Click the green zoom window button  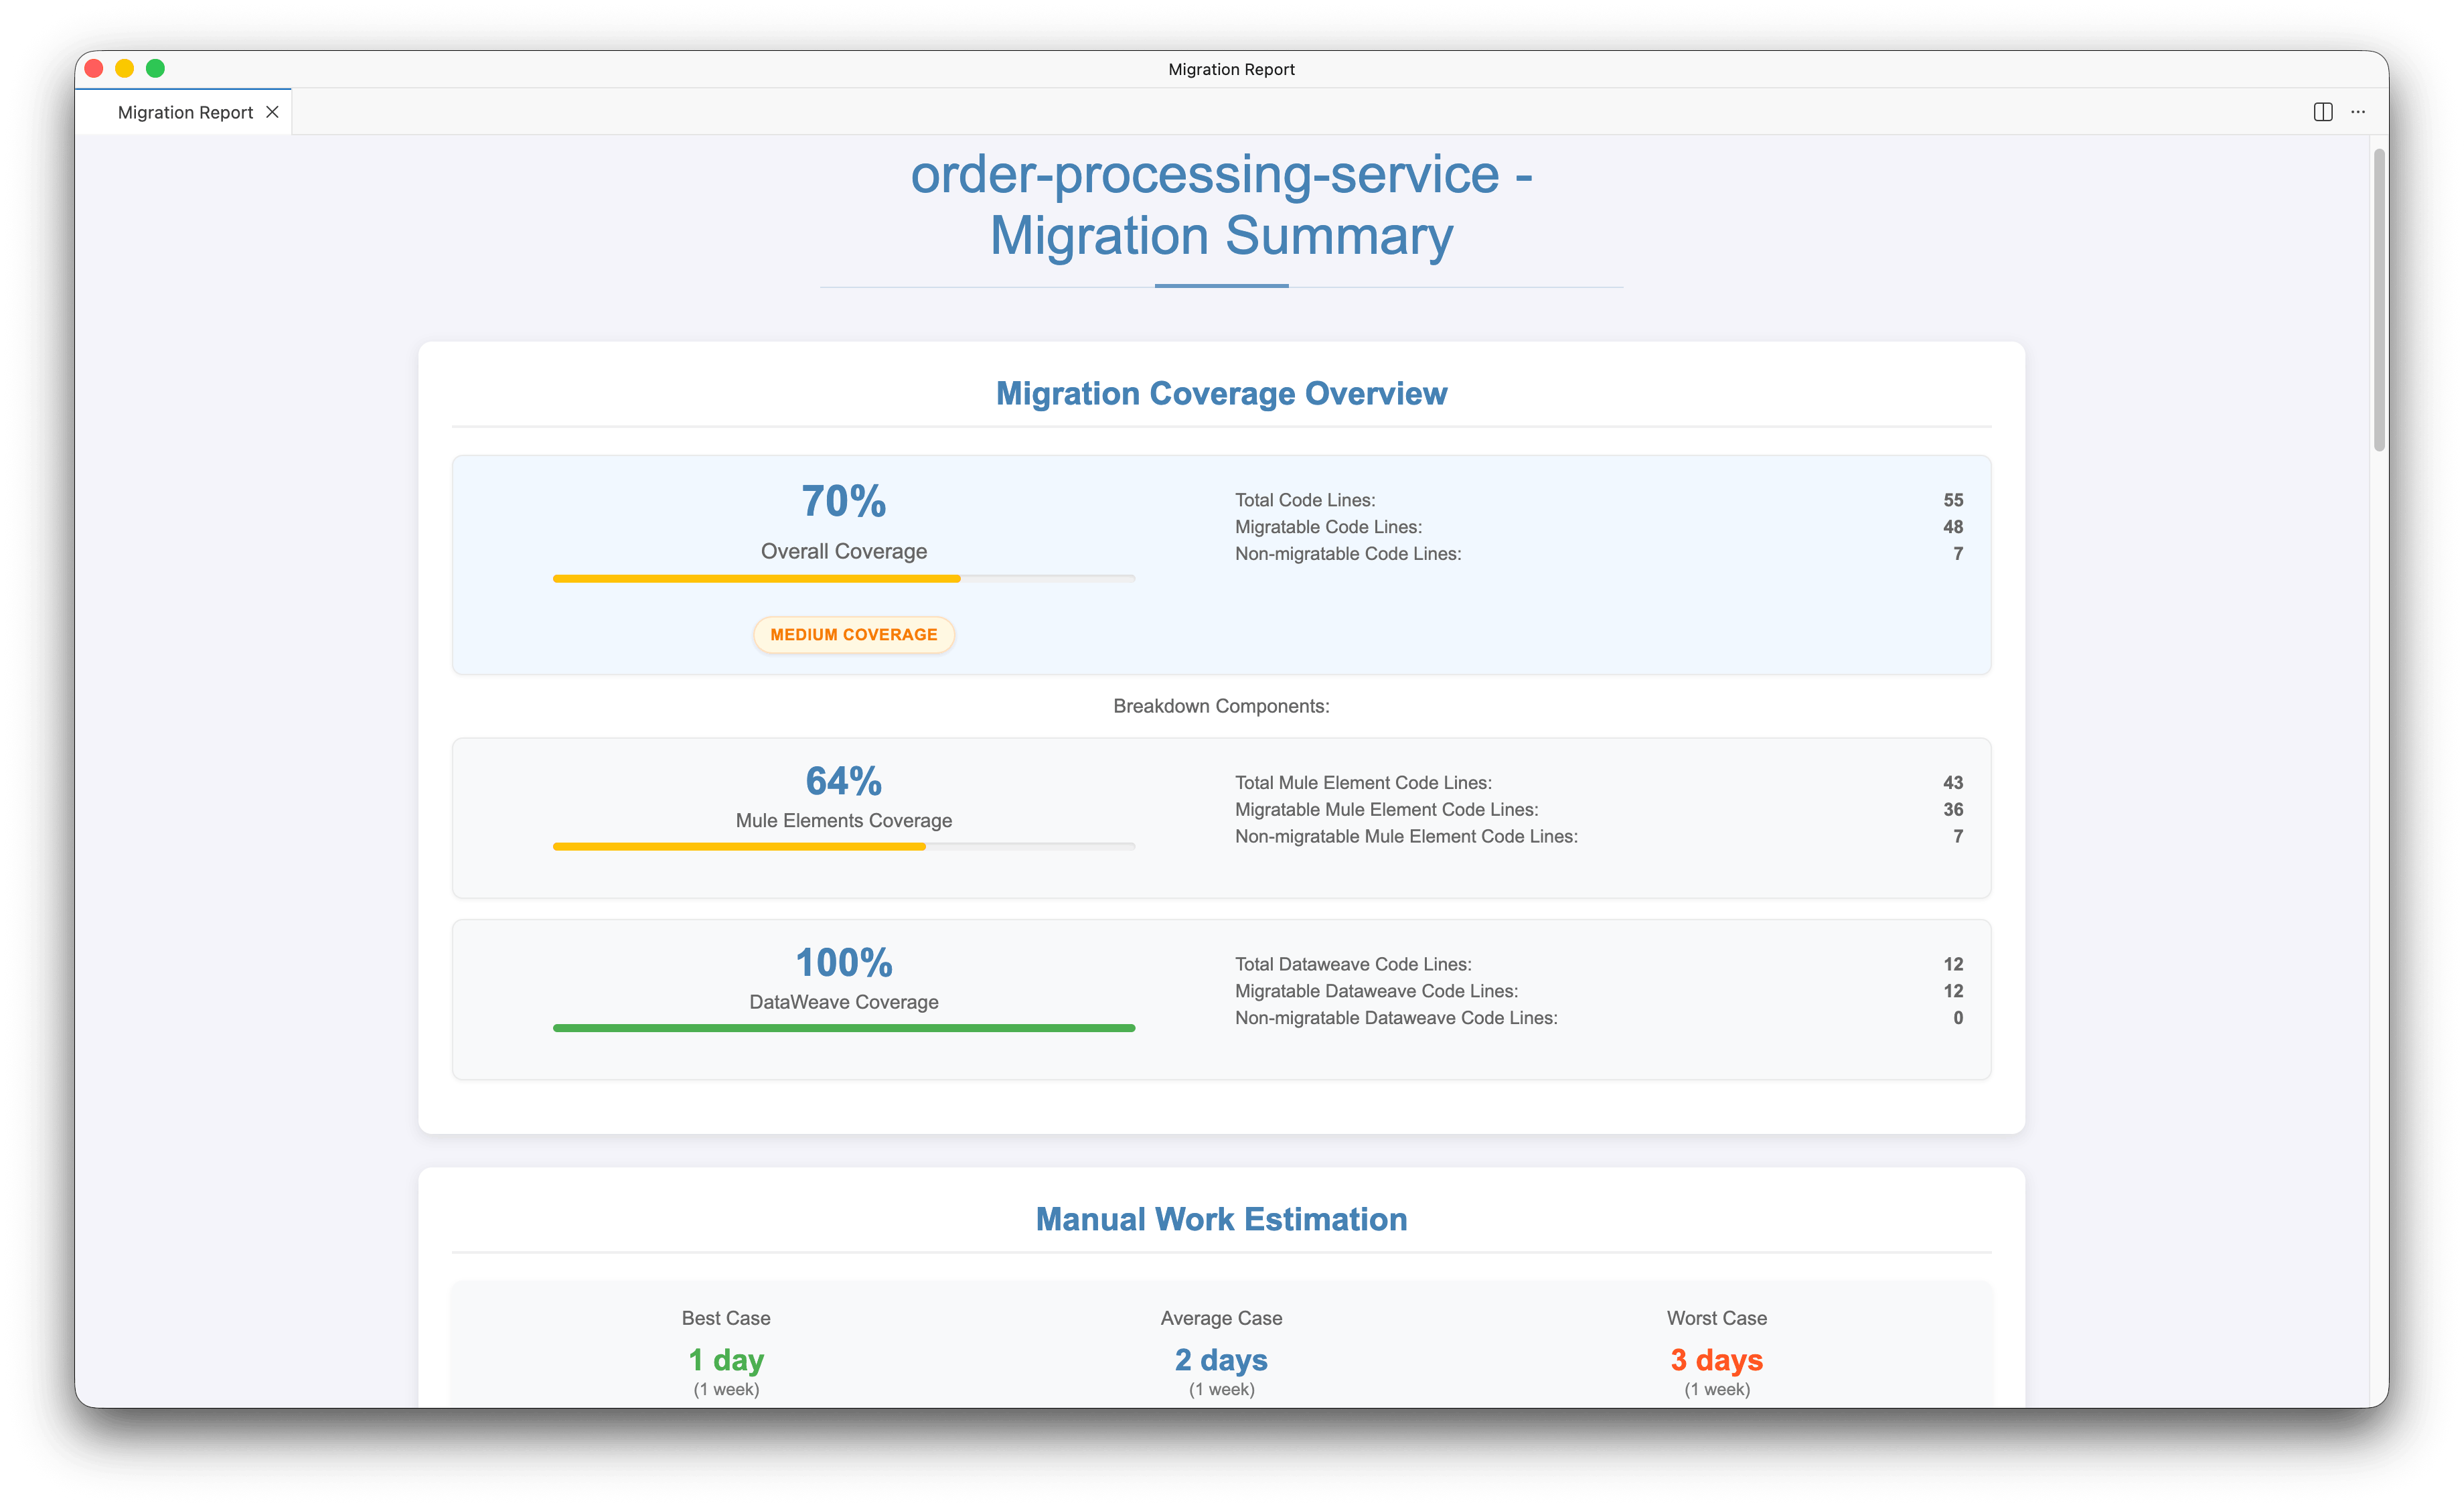pos(155,69)
